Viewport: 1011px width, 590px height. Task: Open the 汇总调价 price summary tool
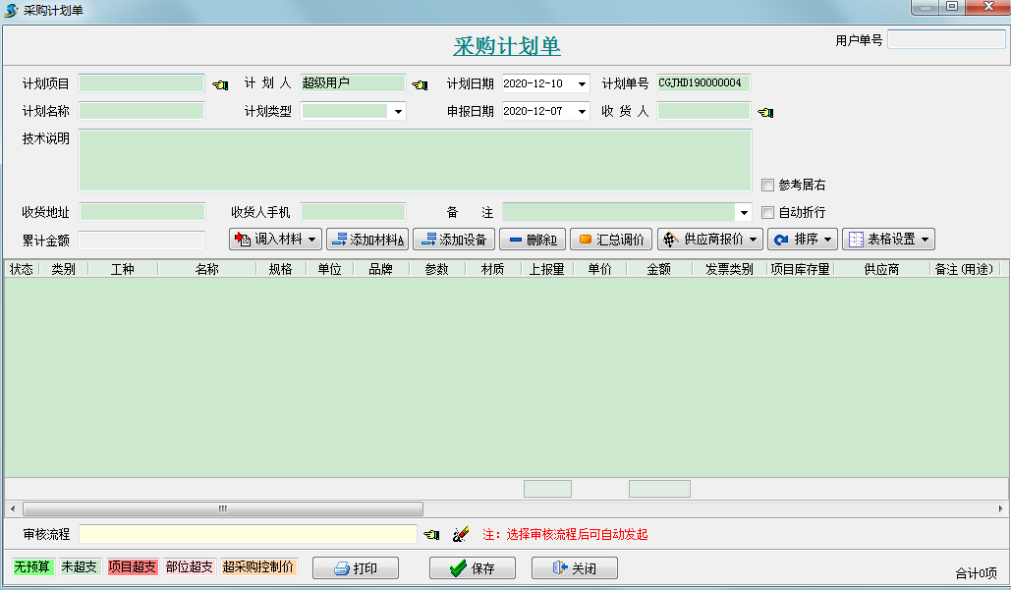(610, 239)
